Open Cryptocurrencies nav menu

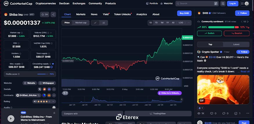(46, 3)
